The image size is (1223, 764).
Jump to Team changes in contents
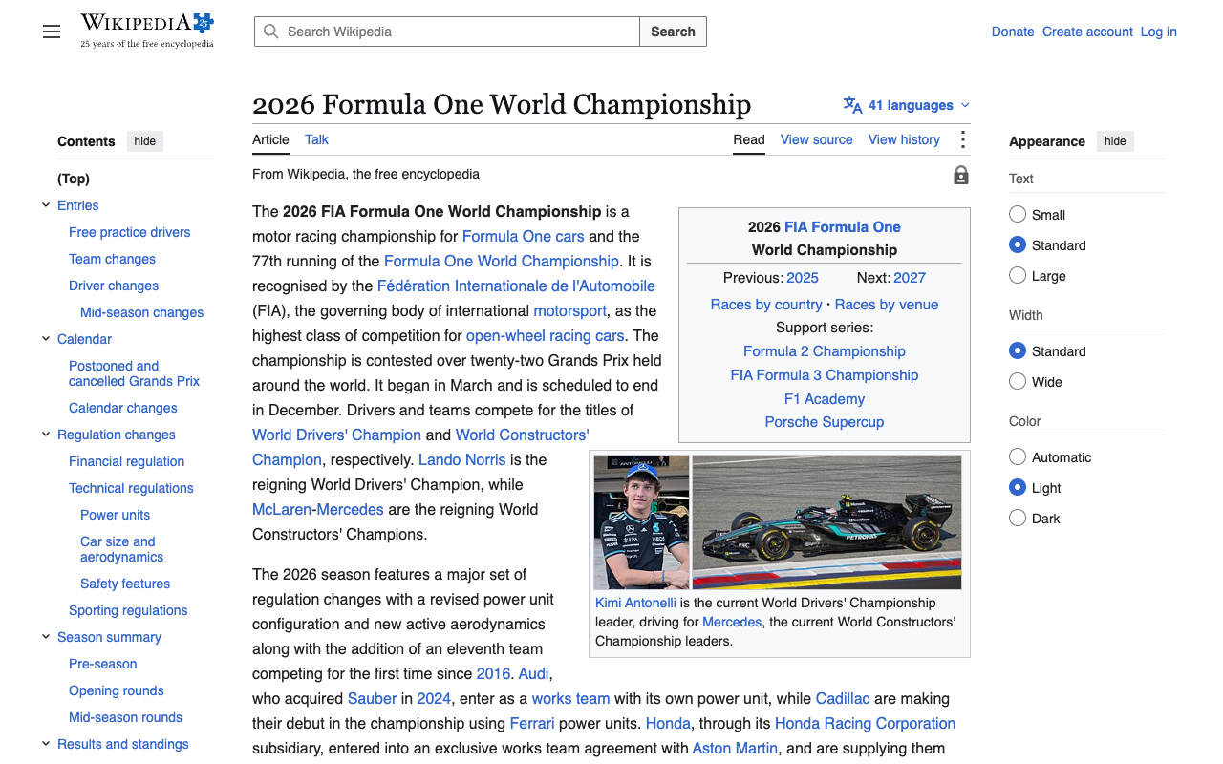pos(112,259)
